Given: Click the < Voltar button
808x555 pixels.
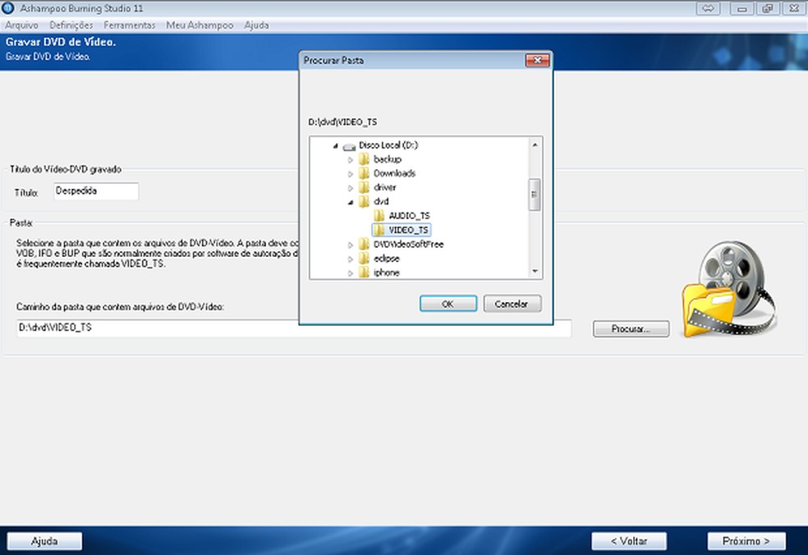Looking at the screenshot, I should [629, 540].
